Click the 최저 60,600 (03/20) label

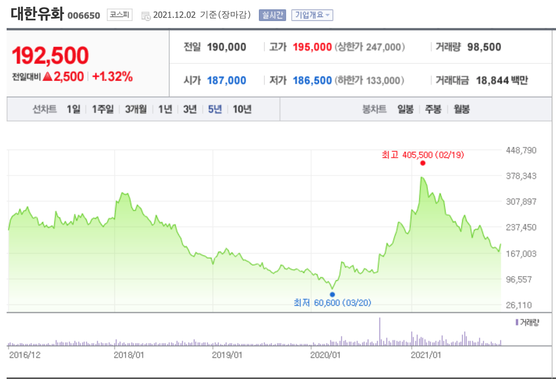point(333,303)
